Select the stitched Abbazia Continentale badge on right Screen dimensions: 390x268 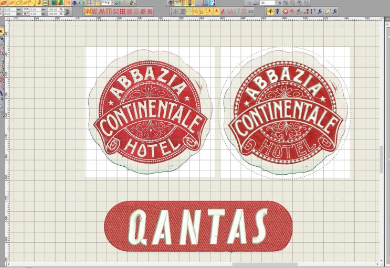[286, 112]
